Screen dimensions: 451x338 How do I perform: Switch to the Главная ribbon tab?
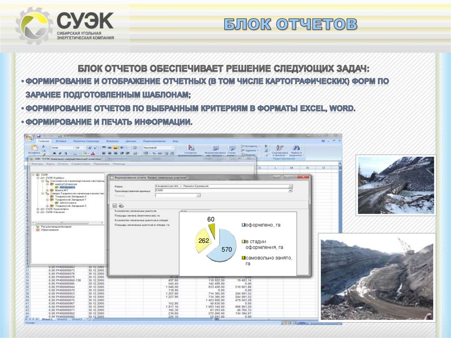(44, 141)
